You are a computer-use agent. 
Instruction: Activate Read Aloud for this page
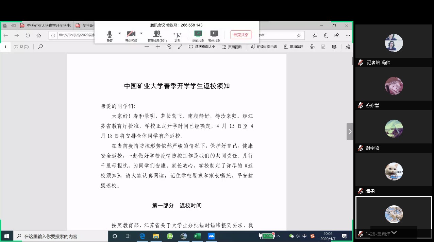264,47
